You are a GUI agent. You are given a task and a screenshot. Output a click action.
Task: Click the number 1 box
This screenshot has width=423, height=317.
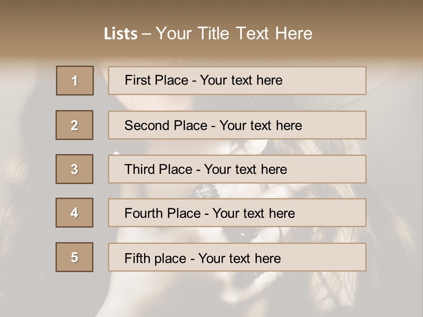point(75,81)
